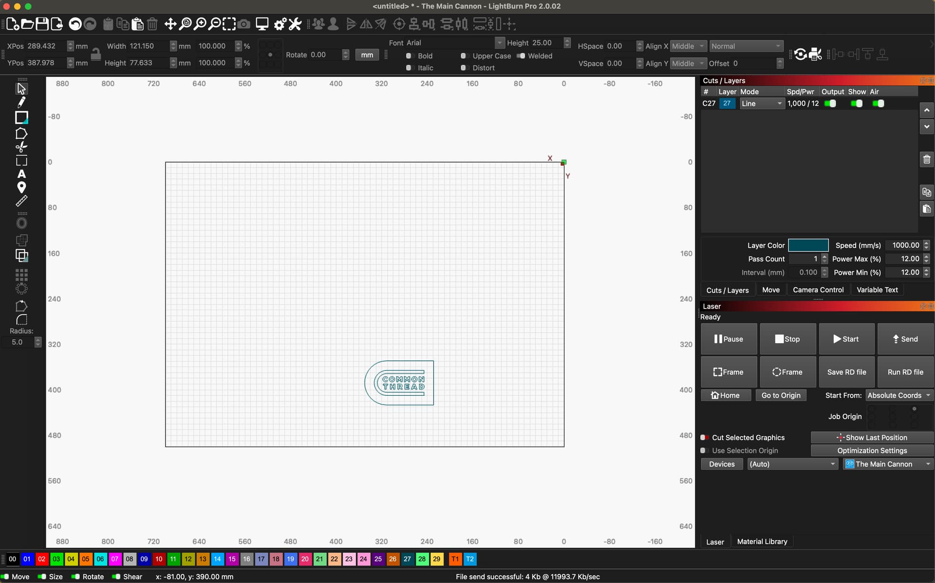Viewport: 935px width, 583px height.
Task: Enable the Italic font toggle
Action: [x=409, y=68]
